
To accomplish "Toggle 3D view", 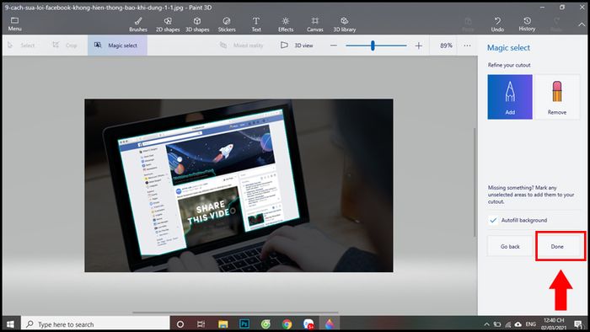I will pyautogui.click(x=297, y=46).
